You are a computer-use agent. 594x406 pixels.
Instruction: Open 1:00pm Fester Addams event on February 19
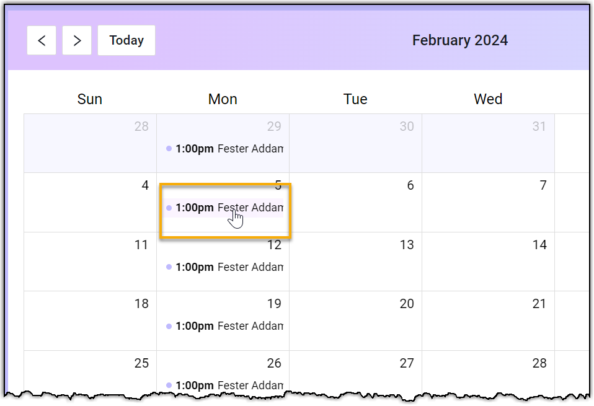[223, 326]
